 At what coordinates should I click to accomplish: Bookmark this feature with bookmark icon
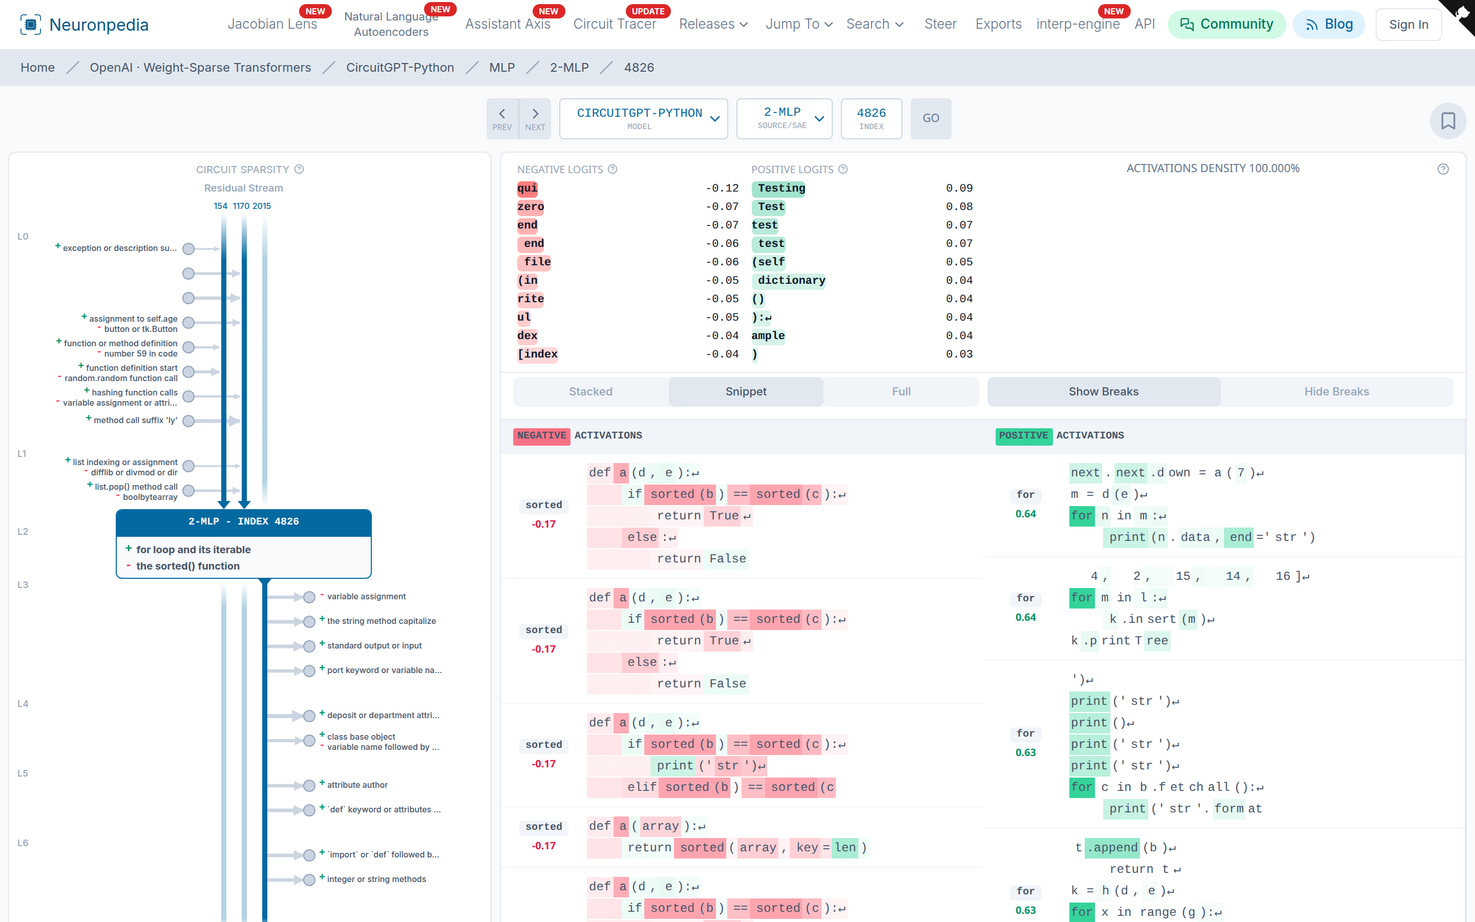pyautogui.click(x=1447, y=121)
